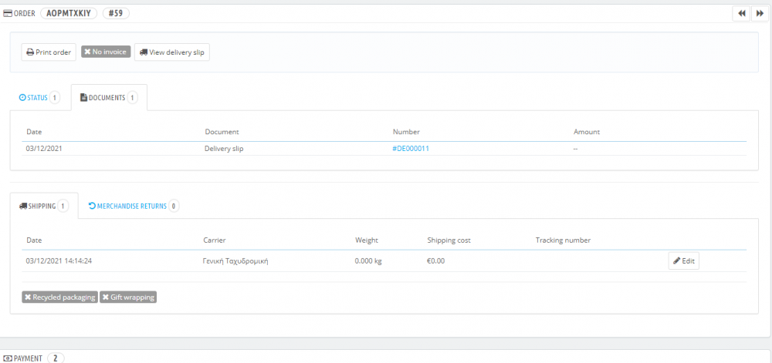The height and width of the screenshot is (363, 772).
Task: Select the Shipping tab
Action: coord(44,207)
